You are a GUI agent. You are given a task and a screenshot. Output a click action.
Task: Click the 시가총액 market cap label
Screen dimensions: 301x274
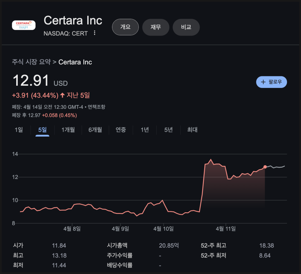coord(117,245)
